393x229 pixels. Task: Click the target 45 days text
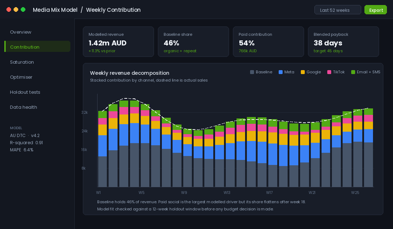328,51
